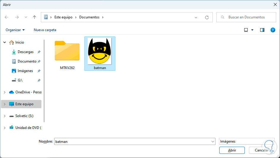The image size is (280, 158).
Task: Open the view options dropdown arrow
Action: pos(252,30)
